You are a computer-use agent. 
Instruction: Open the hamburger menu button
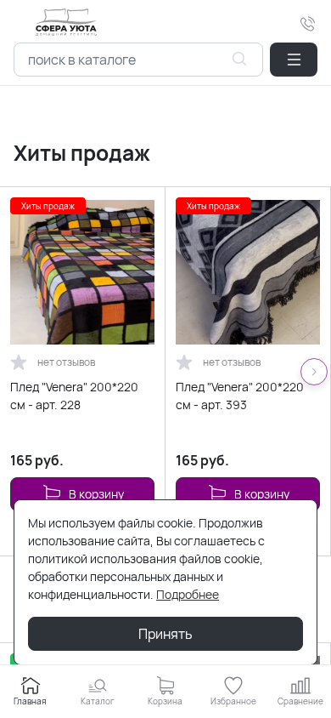[294, 60]
